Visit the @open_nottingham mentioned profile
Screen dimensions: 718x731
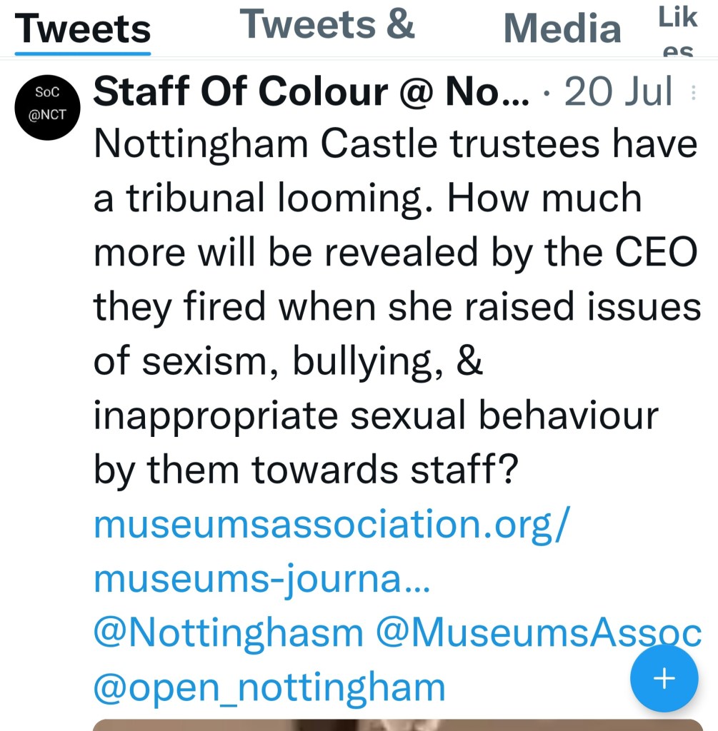269,687
